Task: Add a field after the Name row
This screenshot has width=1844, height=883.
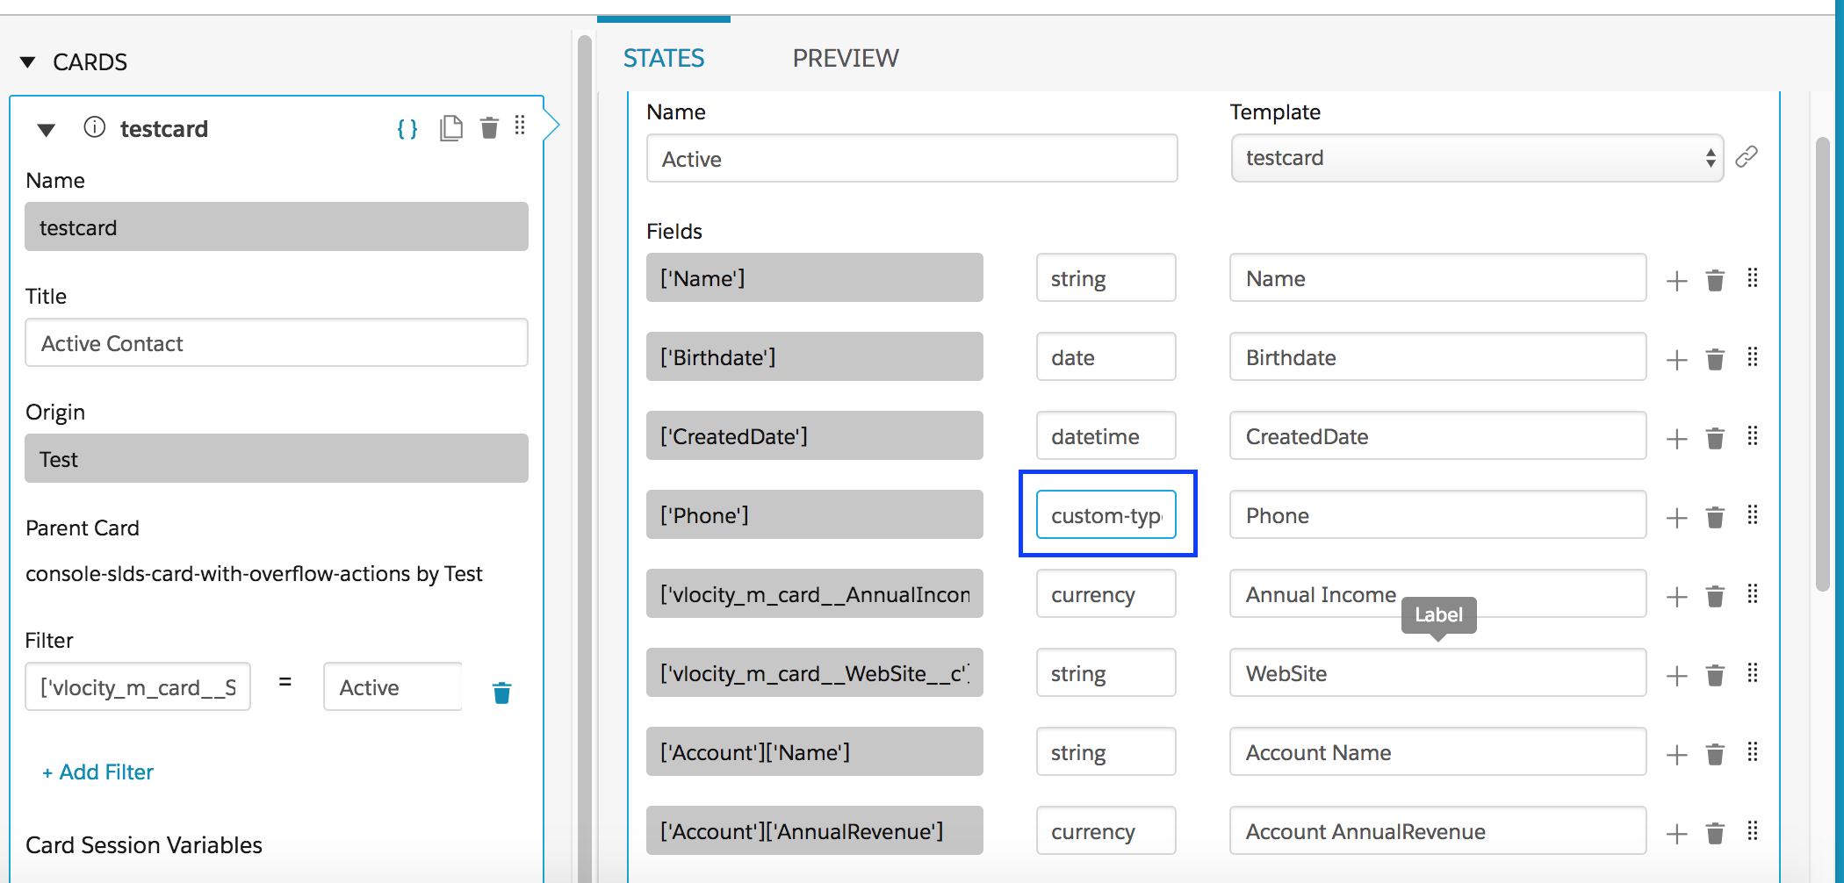Action: click(x=1676, y=281)
